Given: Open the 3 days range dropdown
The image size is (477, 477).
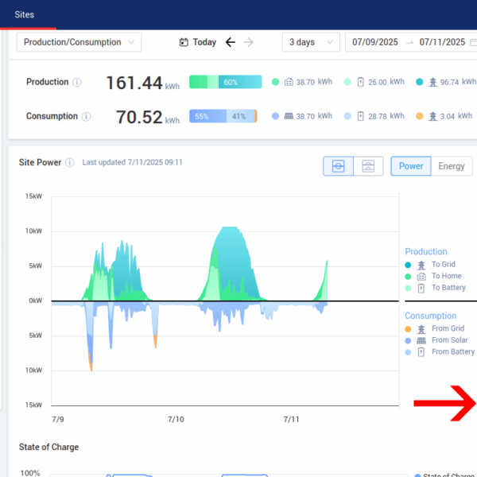Looking at the screenshot, I should tap(311, 42).
